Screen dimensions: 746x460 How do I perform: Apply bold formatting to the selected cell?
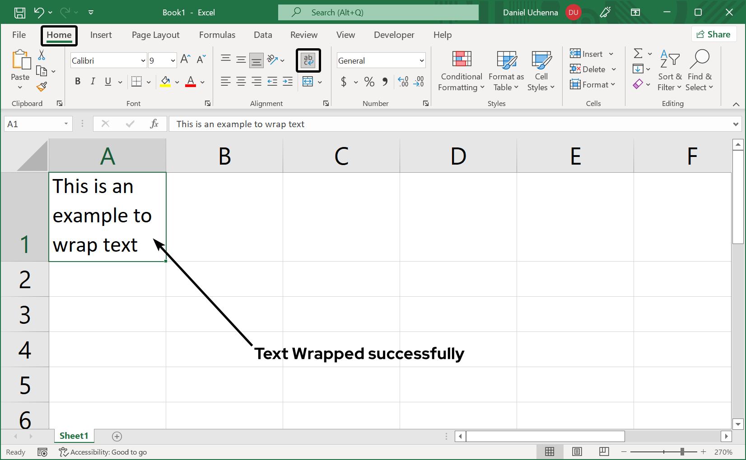click(77, 82)
